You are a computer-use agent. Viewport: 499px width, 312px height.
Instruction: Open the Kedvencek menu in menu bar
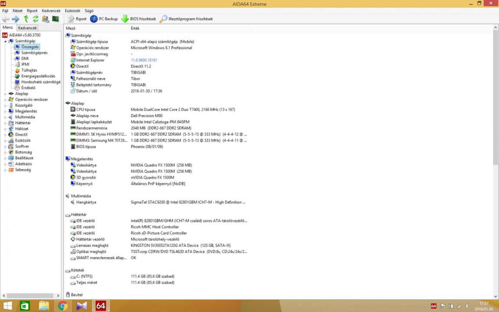click(51, 10)
